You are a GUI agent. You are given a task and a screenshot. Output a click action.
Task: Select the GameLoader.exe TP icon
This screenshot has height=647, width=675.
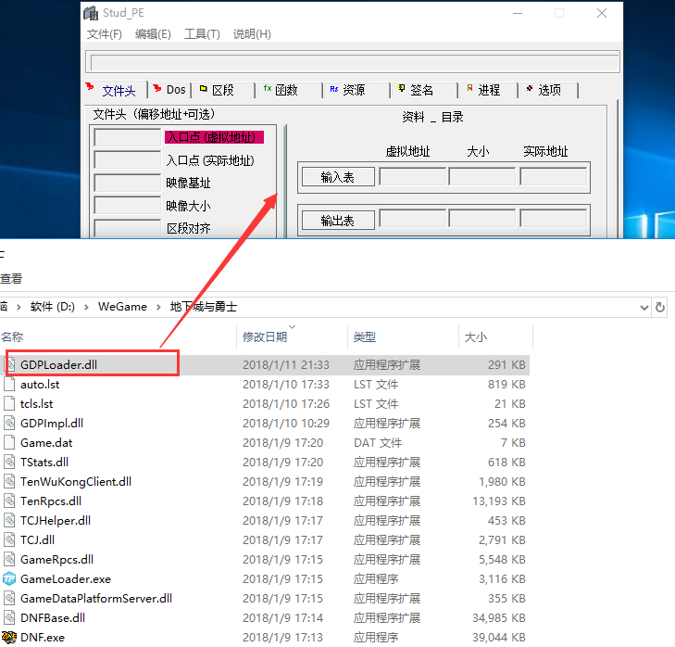[x=9, y=578]
